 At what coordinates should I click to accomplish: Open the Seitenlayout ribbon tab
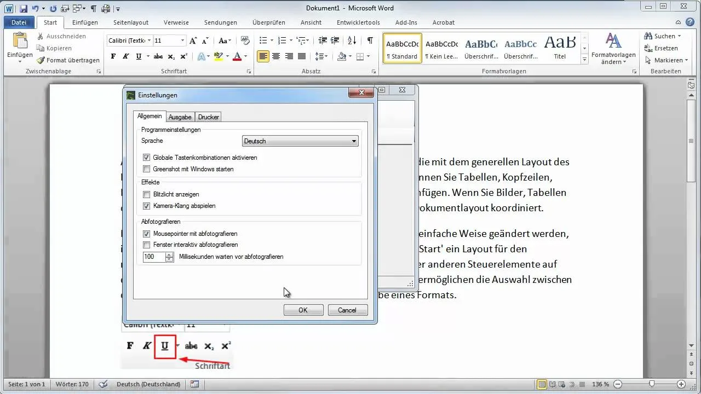click(131, 22)
